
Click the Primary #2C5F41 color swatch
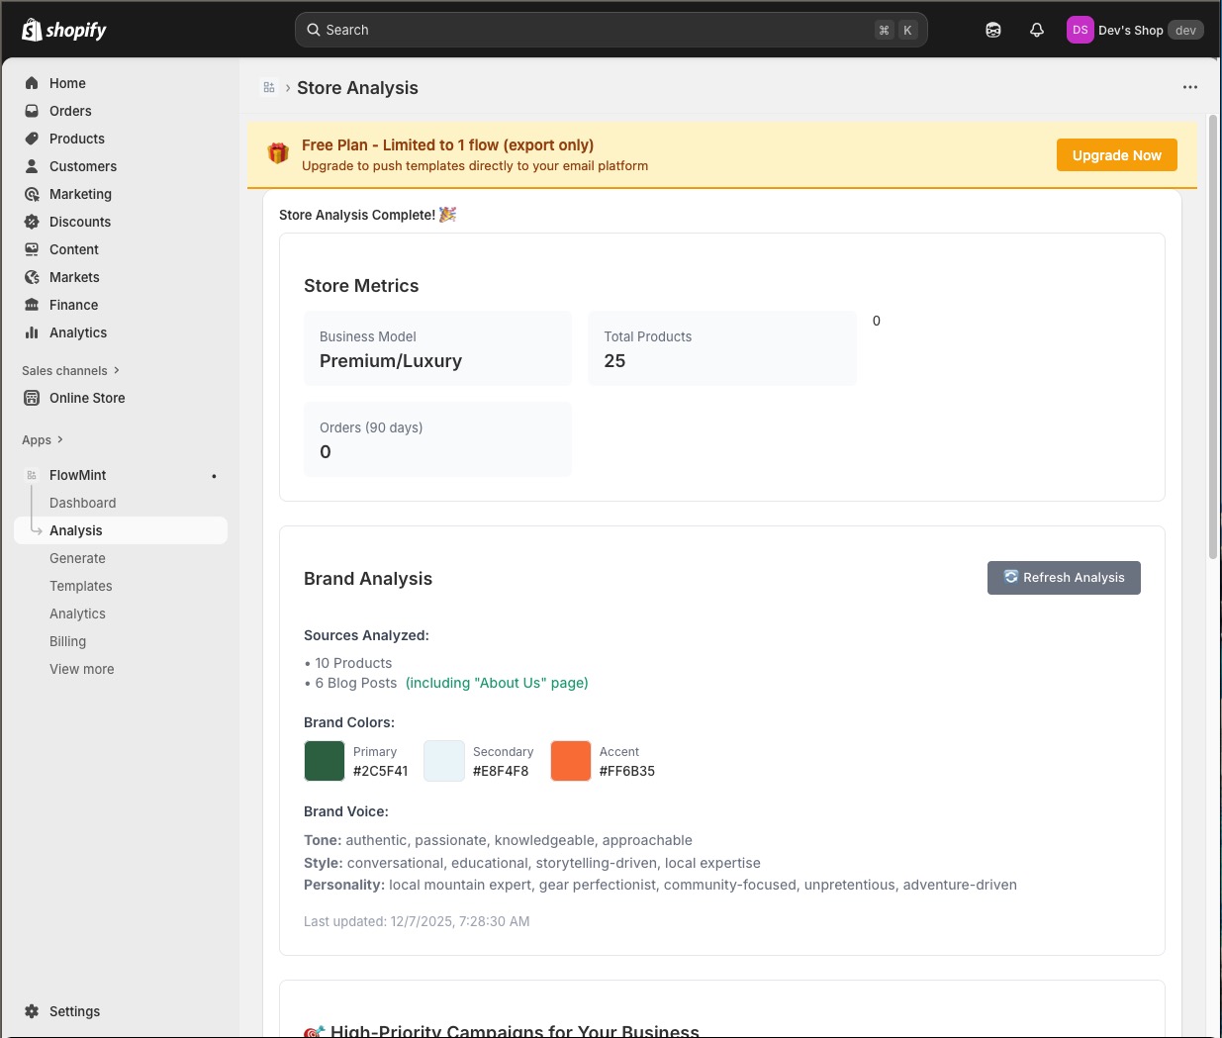tap(324, 760)
